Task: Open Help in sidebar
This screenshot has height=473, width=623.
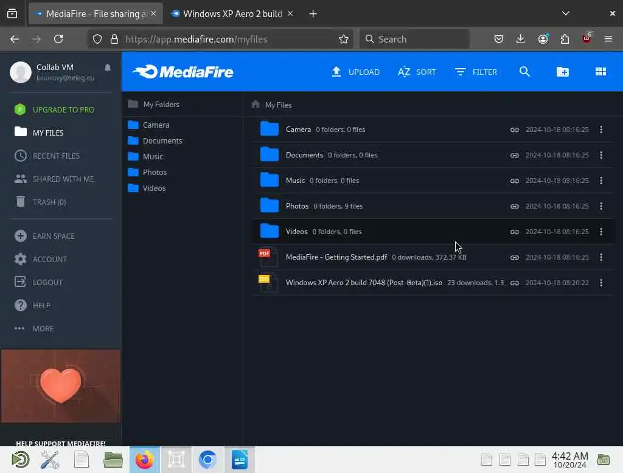Action: pos(32,305)
